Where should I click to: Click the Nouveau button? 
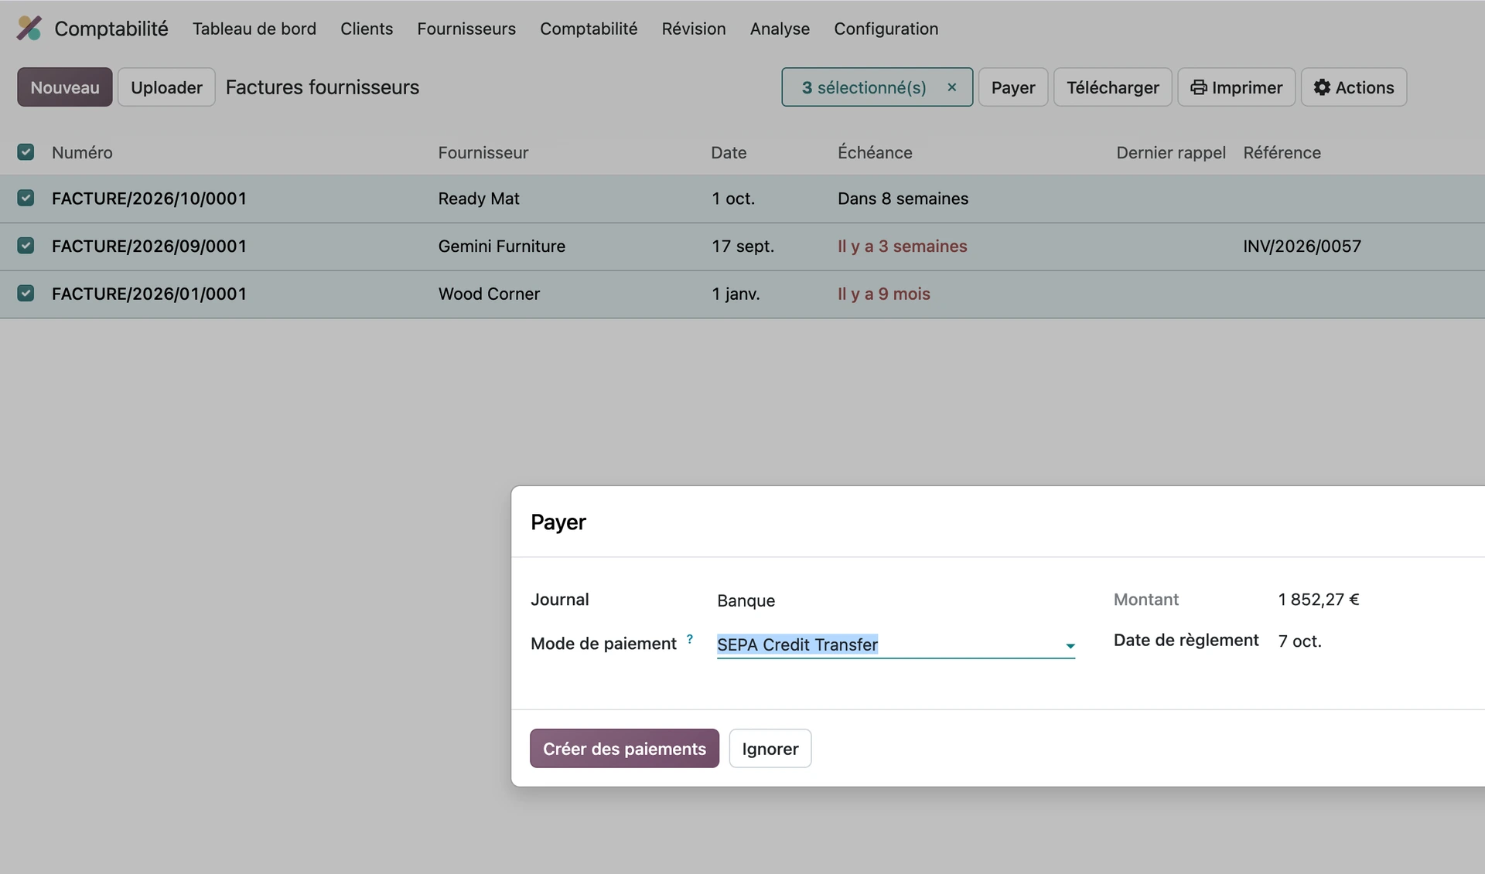(x=65, y=87)
